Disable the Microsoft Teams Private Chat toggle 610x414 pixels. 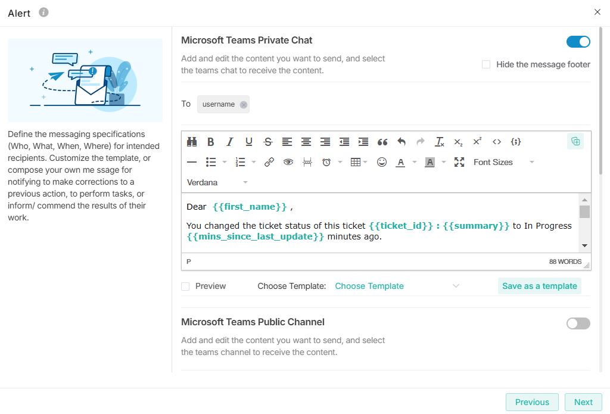point(578,42)
